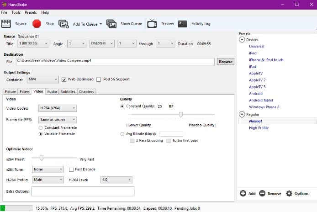Open the H.264 Level dropdown
Screen dimensions: 317x212
(116, 180)
